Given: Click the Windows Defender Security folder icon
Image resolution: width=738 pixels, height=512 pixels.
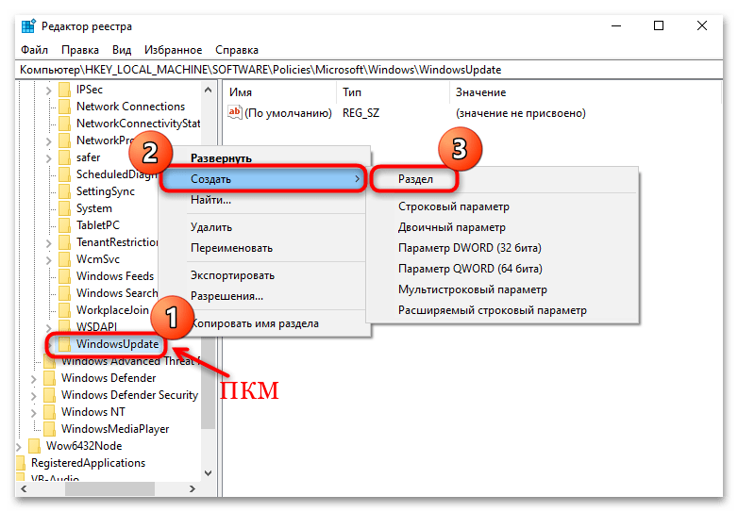Looking at the screenshot, I should [x=49, y=395].
